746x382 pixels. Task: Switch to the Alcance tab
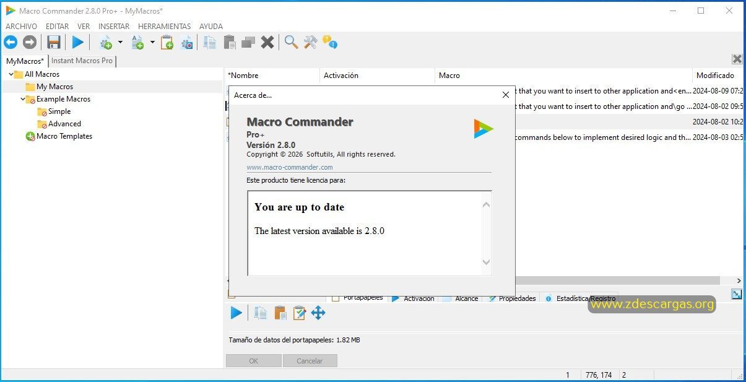460,298
